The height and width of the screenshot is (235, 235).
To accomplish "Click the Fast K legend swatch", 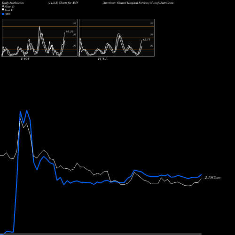I will pyautogui.click(x=3, y=9).
